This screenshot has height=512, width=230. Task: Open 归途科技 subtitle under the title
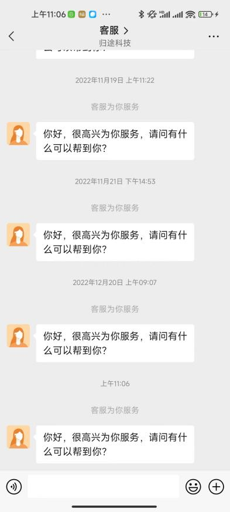[115, 43]
